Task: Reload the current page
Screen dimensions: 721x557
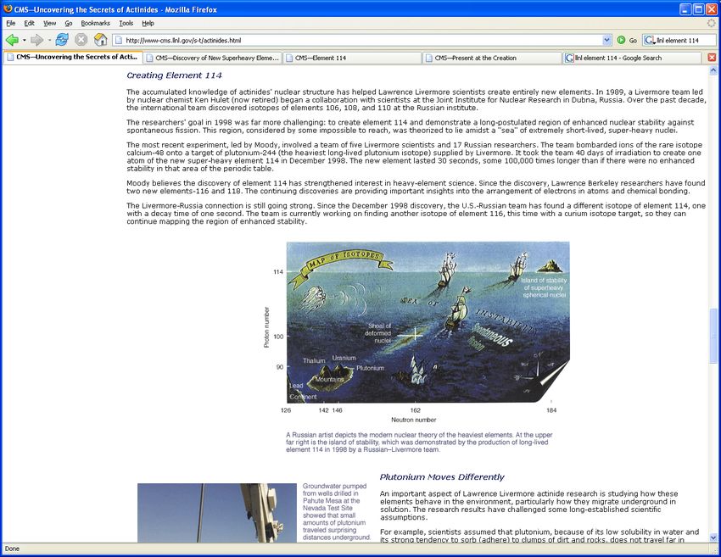Action: pyautogui.click(x=62, y=40)
